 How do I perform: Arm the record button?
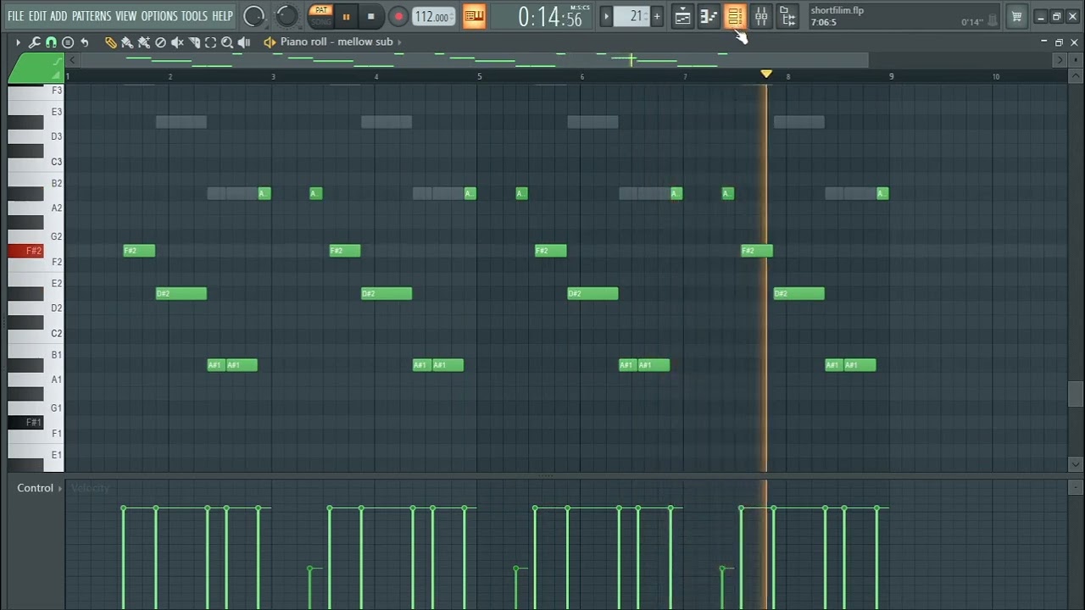click(x=398, y=16)
